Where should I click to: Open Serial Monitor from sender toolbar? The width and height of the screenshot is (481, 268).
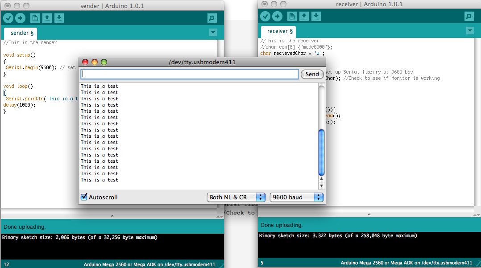click(212, 18)
